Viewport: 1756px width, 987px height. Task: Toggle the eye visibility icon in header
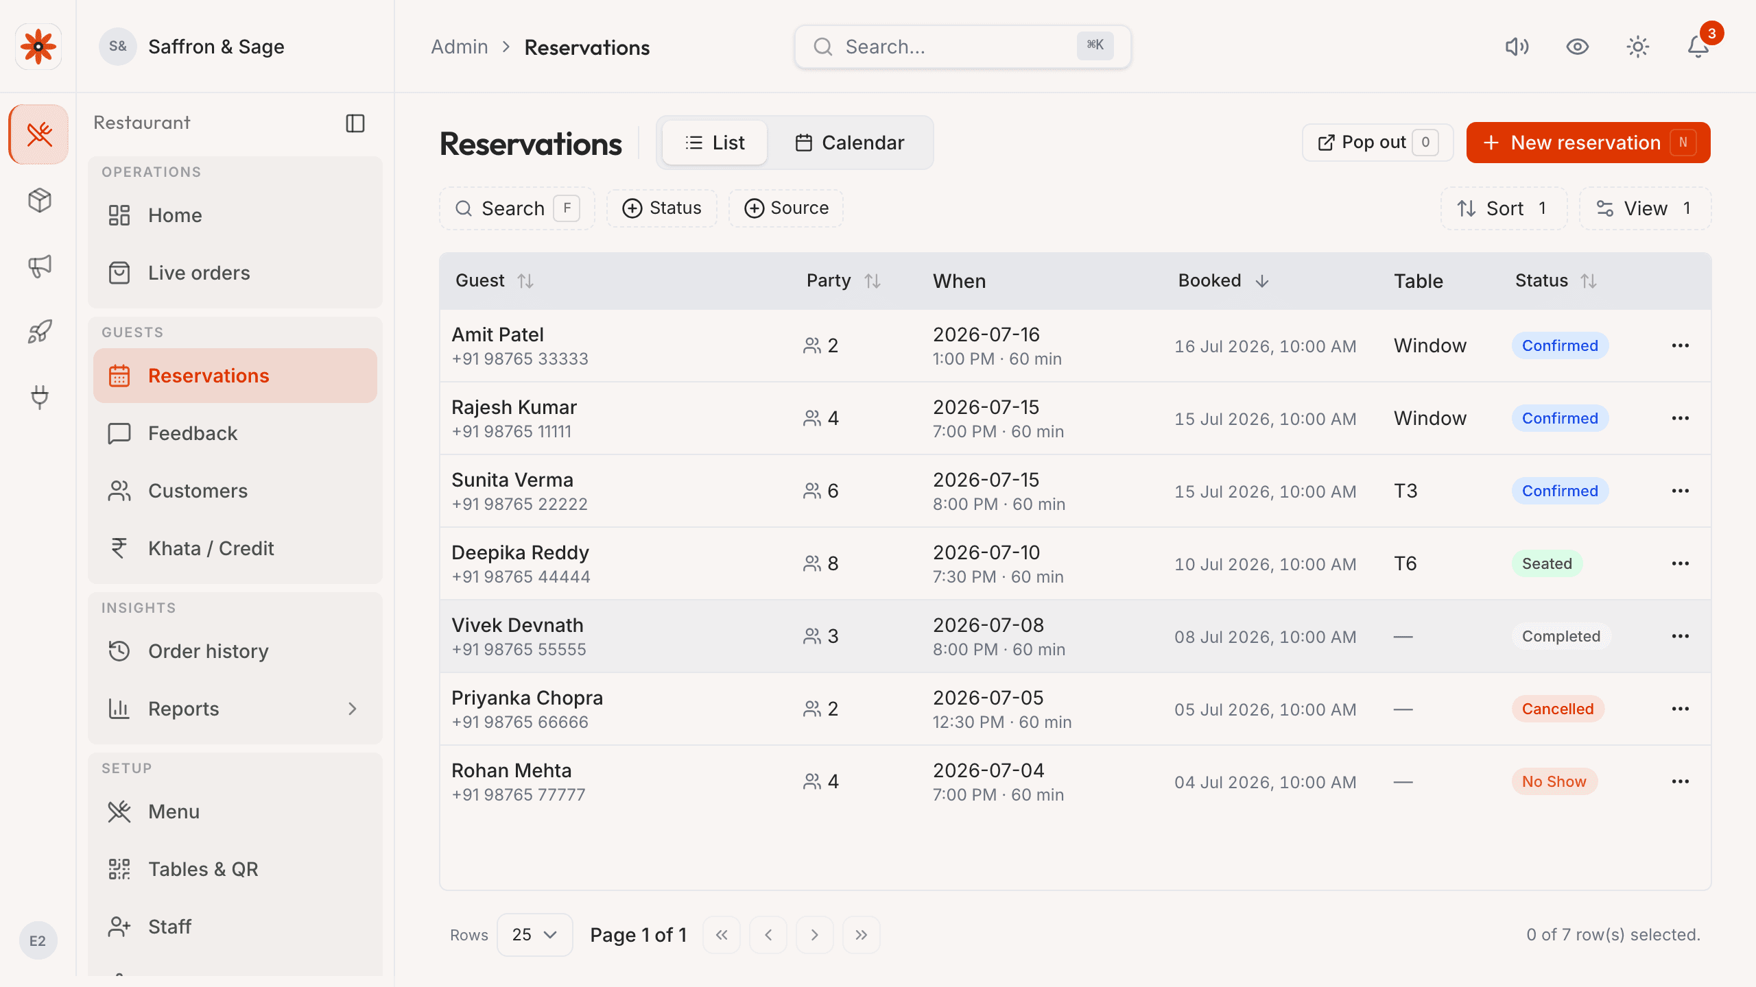coord(1578,47)
